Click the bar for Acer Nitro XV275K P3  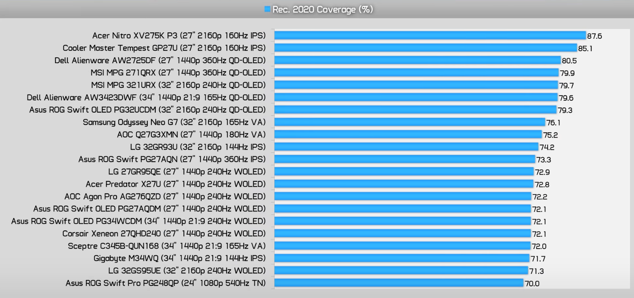[430, 36]
